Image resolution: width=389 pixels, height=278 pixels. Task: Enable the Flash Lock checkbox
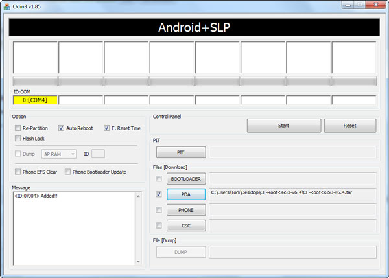(18, 138)
